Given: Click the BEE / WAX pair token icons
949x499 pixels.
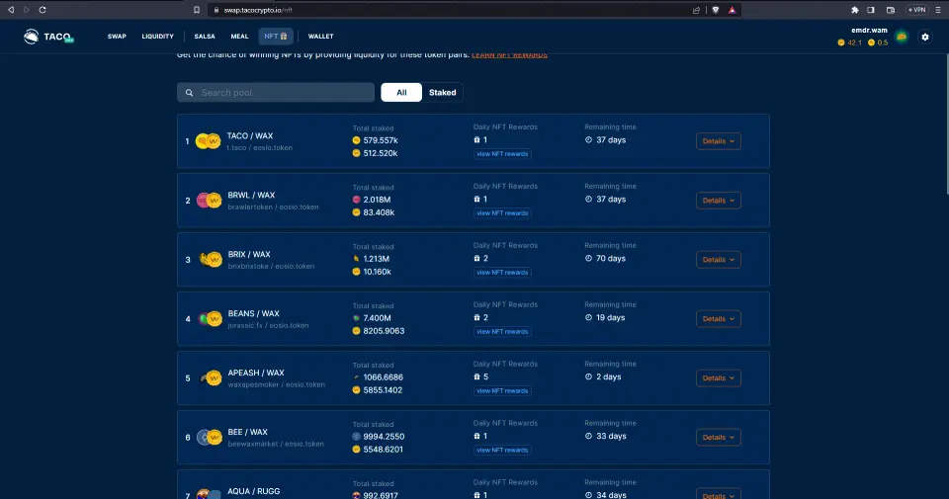Looking at the screenshot, I should 210,438.
